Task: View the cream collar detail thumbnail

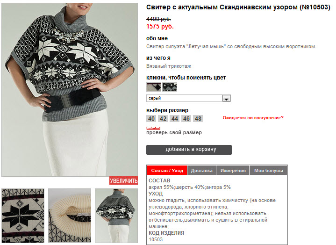Action: (x=70, y=216)
